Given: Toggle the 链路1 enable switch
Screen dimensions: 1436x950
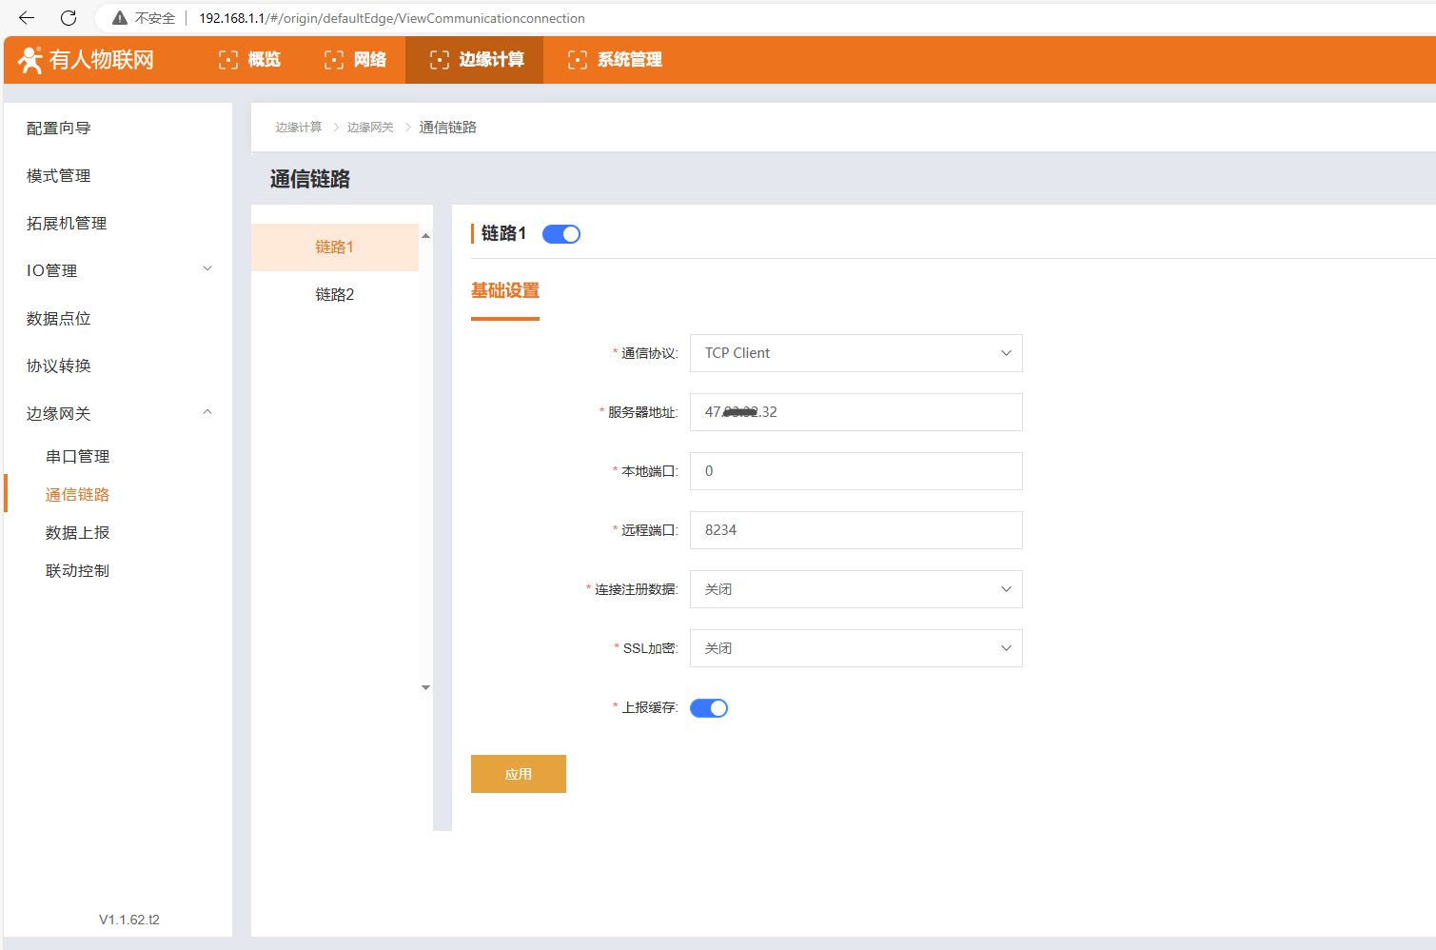Looking at the screenshot, I should pyautogui.click(x=561, y=234).
